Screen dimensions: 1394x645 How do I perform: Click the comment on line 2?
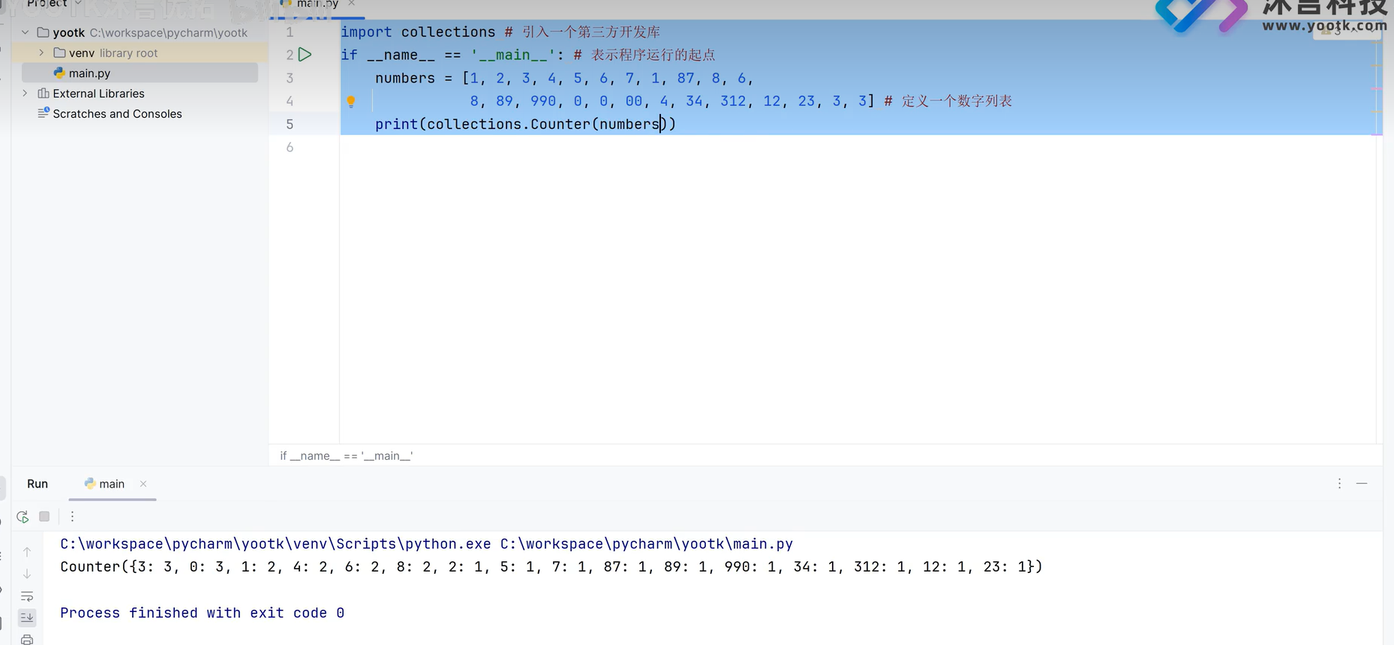(x=644, y=55)
